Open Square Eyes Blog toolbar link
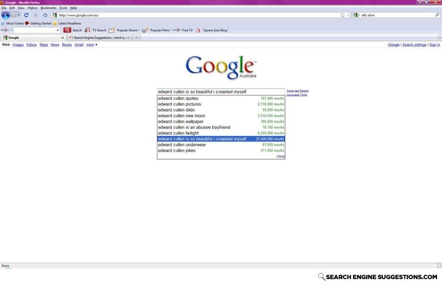442x283 pixels. [x=212, y=30]
